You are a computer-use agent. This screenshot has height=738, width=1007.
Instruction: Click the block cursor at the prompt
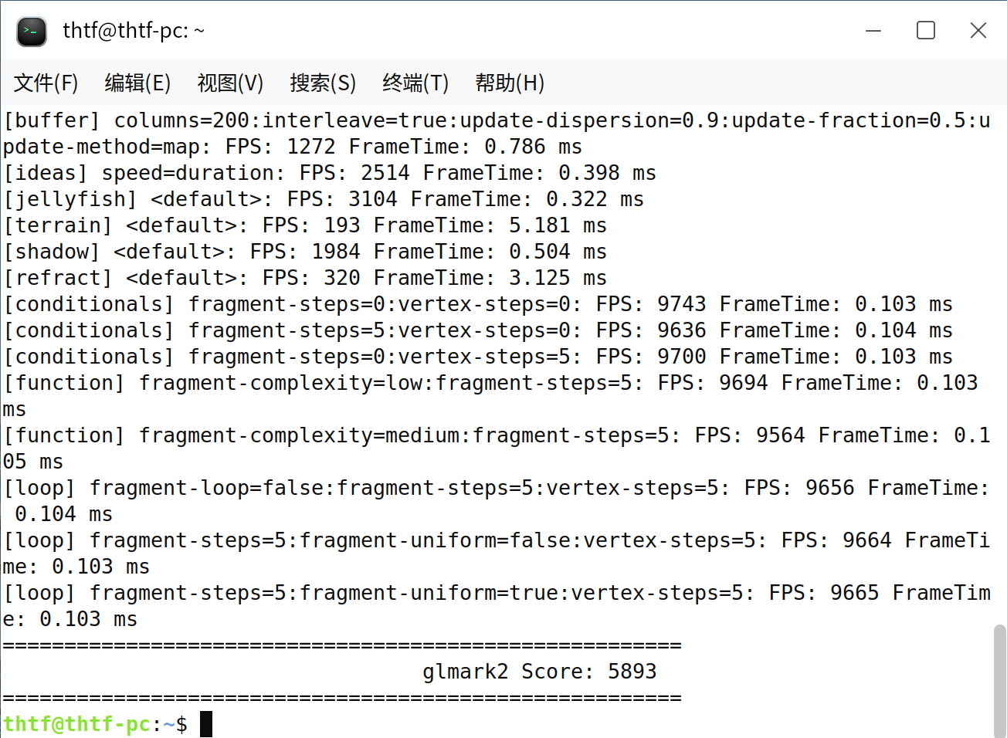point(206,724)
